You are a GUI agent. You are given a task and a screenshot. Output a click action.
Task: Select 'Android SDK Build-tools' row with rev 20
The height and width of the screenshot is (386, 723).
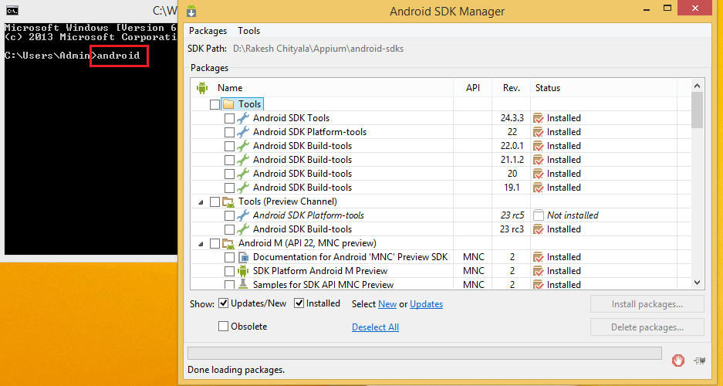click(441, 174)
